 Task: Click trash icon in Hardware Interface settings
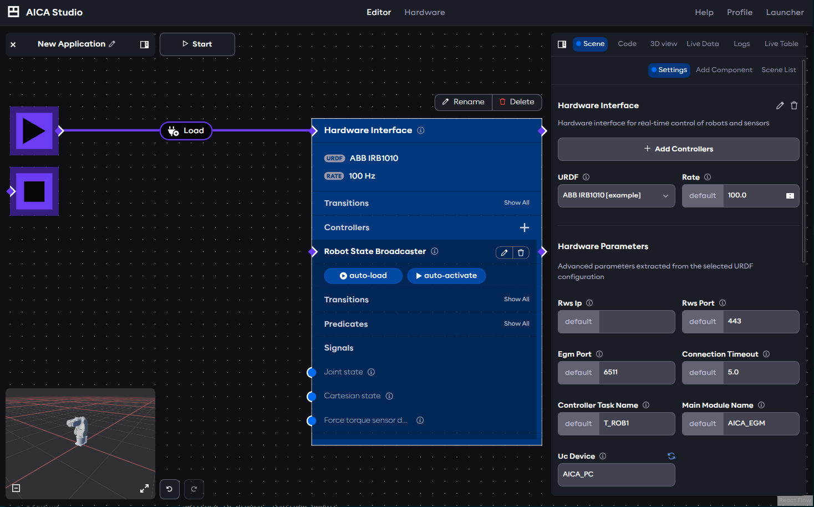point(793,105)
